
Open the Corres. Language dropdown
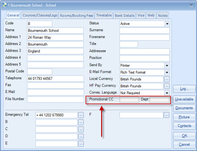(x=167, y=93)
